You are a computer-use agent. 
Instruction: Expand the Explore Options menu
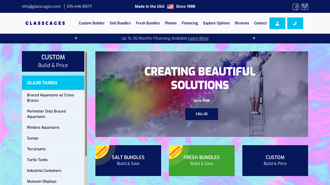[x=216, y=23]
